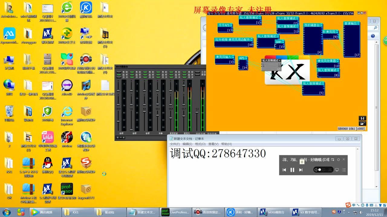The height and width of the screenshot is (217, 387).
Task: Show hidden tray icons arrow
Action: [349, 212]
